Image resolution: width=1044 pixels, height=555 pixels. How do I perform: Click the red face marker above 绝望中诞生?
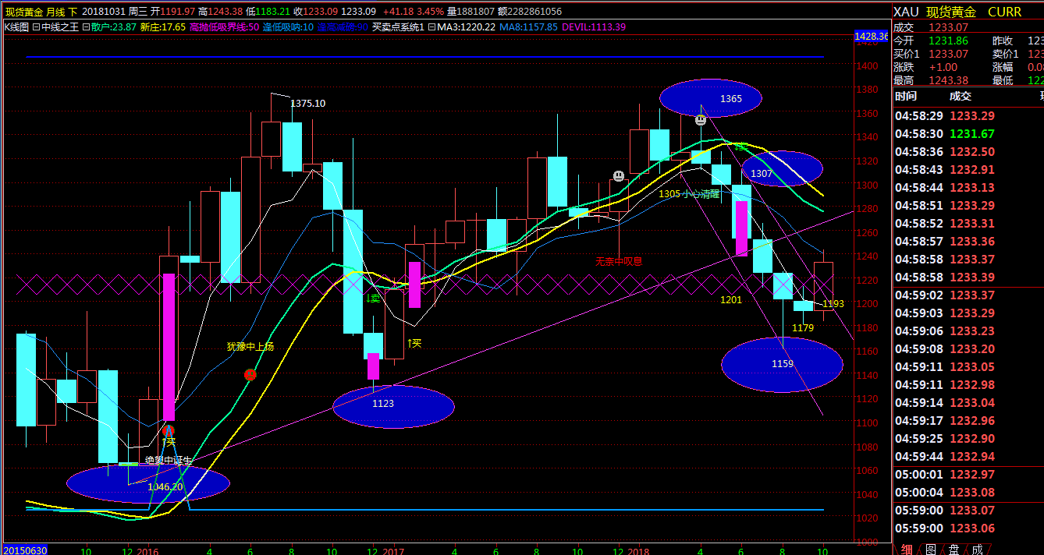tap(168, 430)
